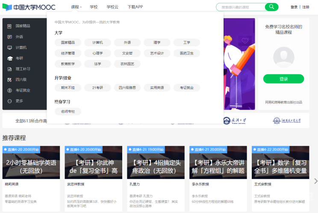
Task: Click the green search magnifier button
Action: pyautogui.click(x=271, y=7)
